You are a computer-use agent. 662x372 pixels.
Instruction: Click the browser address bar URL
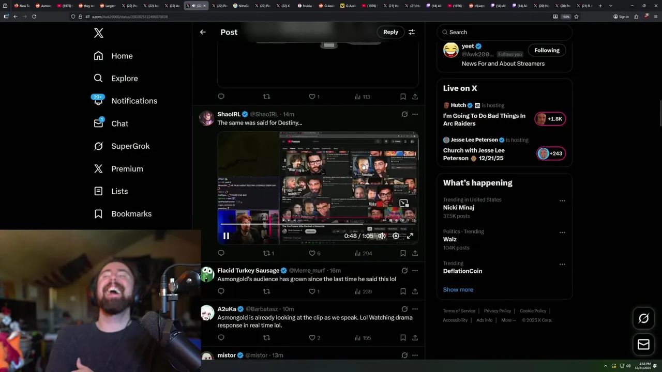tap(130, 17)
